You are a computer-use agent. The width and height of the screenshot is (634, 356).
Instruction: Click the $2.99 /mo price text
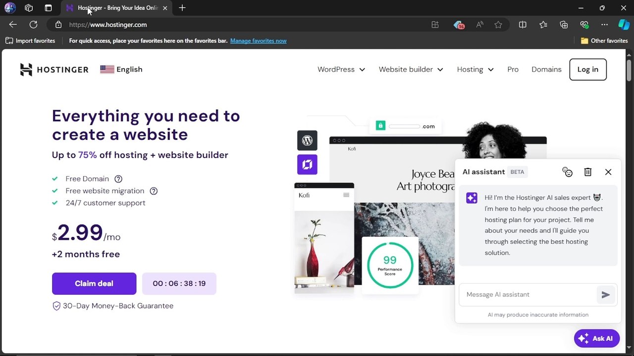coord(86,233)
